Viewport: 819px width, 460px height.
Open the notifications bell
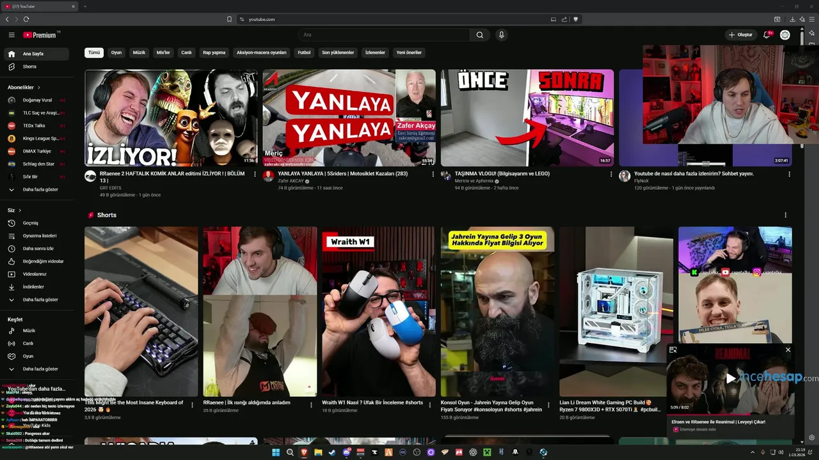[x=767, y=35]
